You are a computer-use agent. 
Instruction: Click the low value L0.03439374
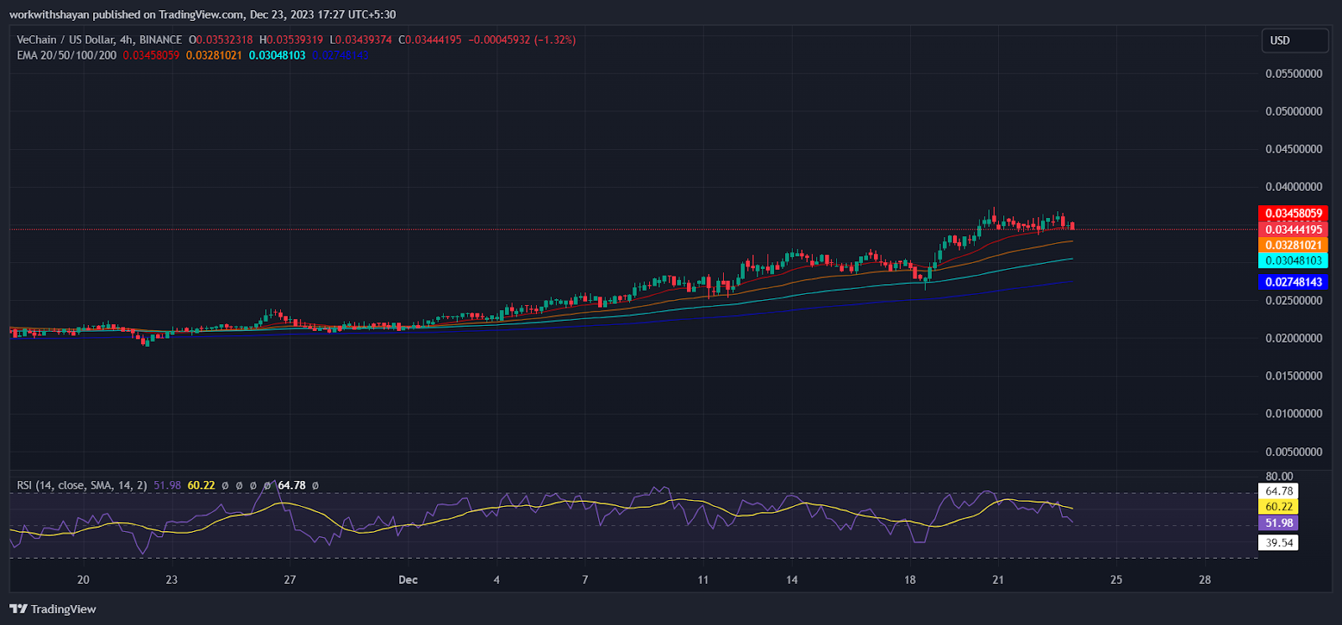[361, 39]
